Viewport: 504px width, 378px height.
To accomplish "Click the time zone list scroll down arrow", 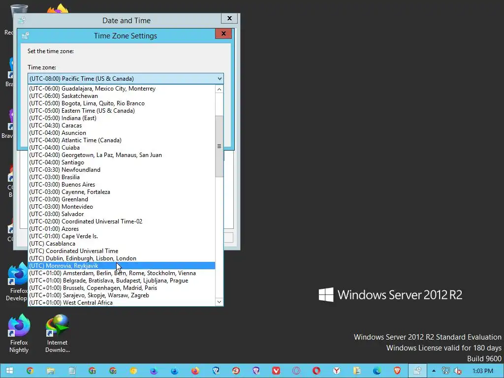I will pyautogui.click(x=219, y=302).
